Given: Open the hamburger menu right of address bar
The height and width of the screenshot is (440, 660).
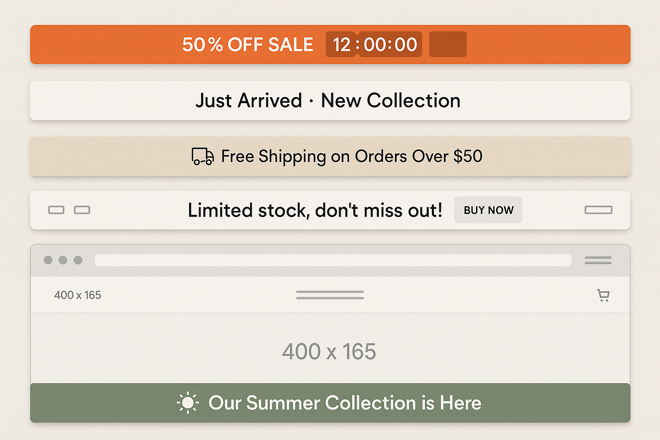Looking at the screenshot, I should 598,260.
